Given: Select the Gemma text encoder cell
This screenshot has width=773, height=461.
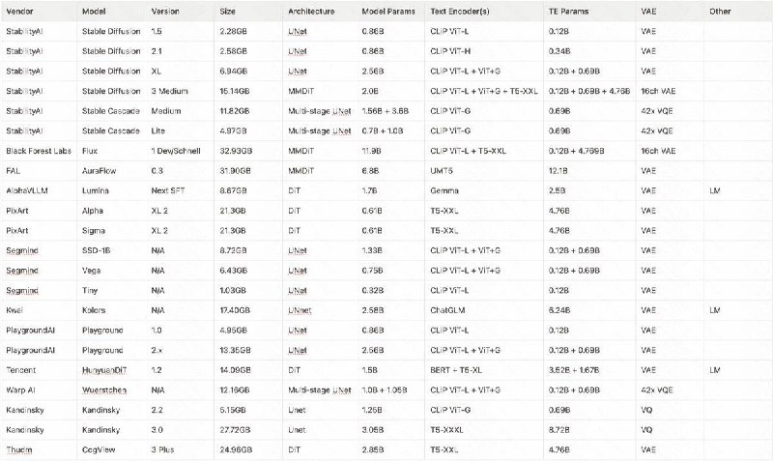Looking at the screenshot, I should 444,191.
